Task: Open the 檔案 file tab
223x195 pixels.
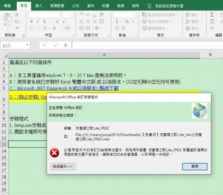Action: coord(7,6)
